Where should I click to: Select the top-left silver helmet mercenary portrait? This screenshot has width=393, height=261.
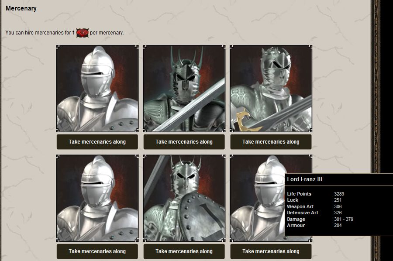[97, 87]
